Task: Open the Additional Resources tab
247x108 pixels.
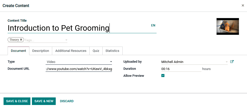Action: point(71,51)
